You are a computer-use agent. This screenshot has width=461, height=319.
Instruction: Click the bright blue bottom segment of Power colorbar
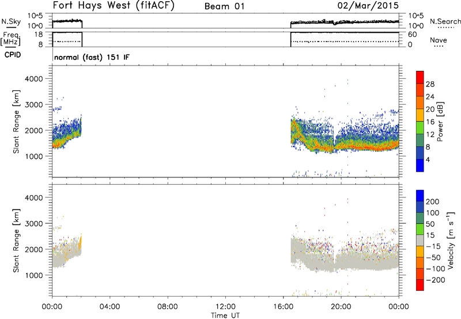[x=420, y=165]
